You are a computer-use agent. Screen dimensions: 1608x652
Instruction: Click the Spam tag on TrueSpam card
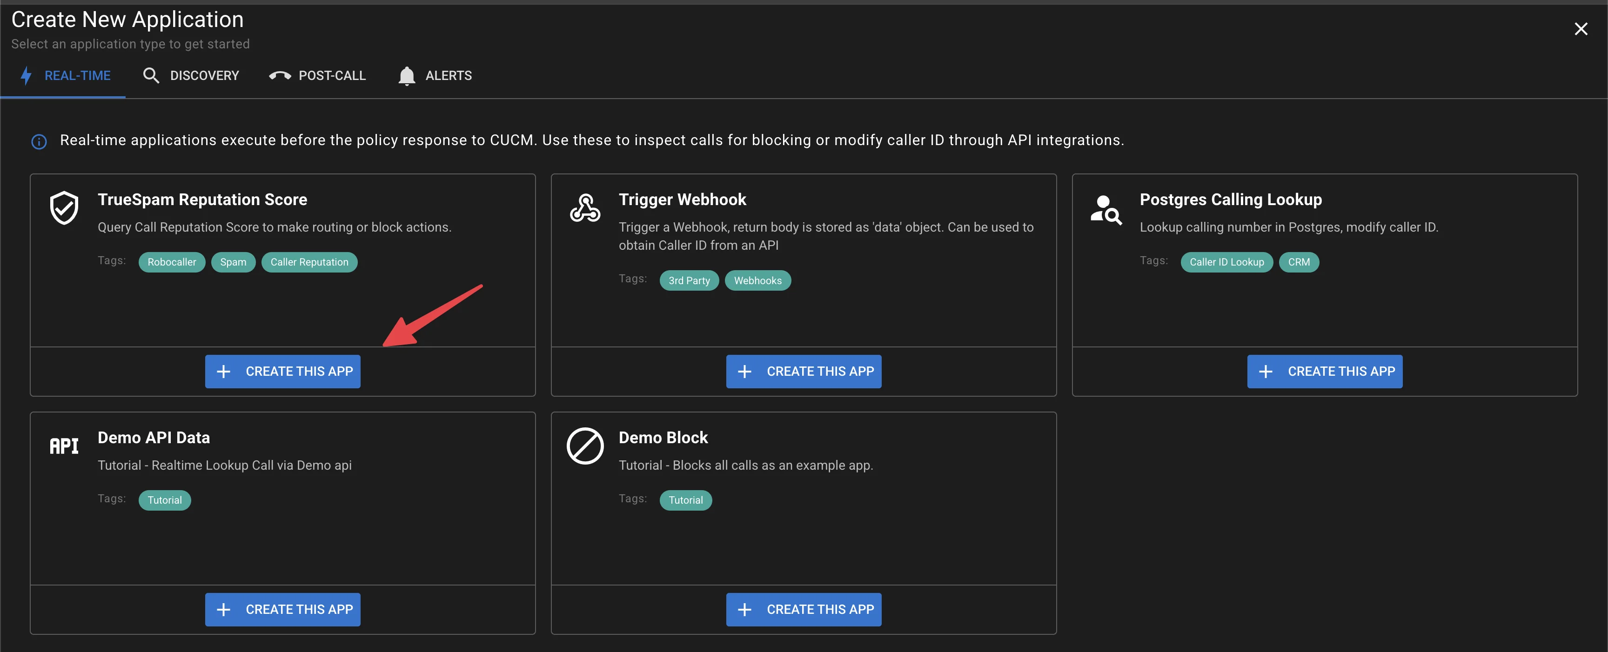233,262
